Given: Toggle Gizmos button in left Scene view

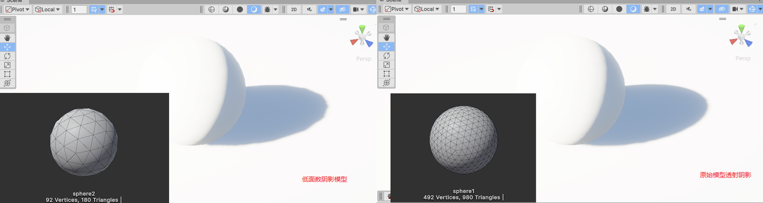Looking at the screenshot, I should (x=372, y=9).
